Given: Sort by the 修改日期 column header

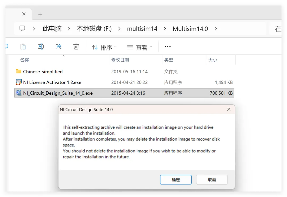Looking at the screenshot, I should [x=120, y=60].
